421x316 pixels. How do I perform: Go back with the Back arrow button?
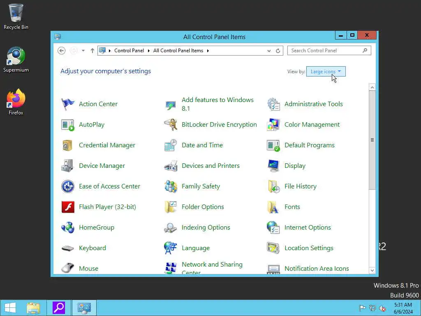(x=62, y=51)
